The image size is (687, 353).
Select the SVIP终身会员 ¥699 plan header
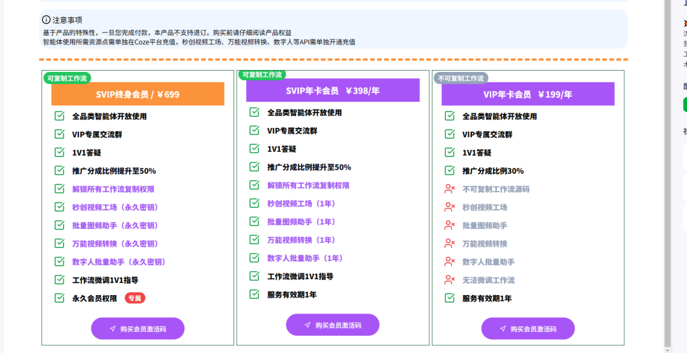tap(137, 94)
